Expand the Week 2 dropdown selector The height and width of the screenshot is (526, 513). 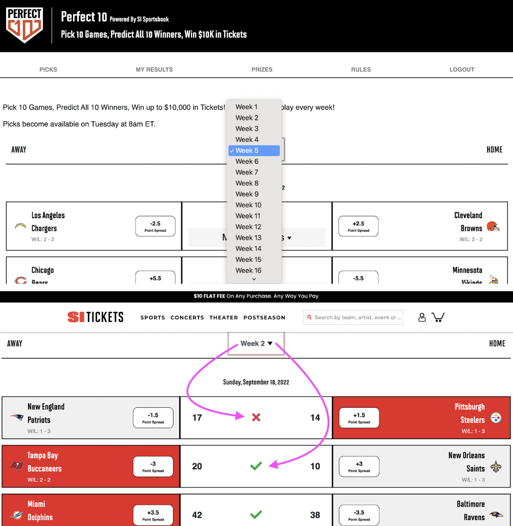pyautogui.click(x=256, y=343)
